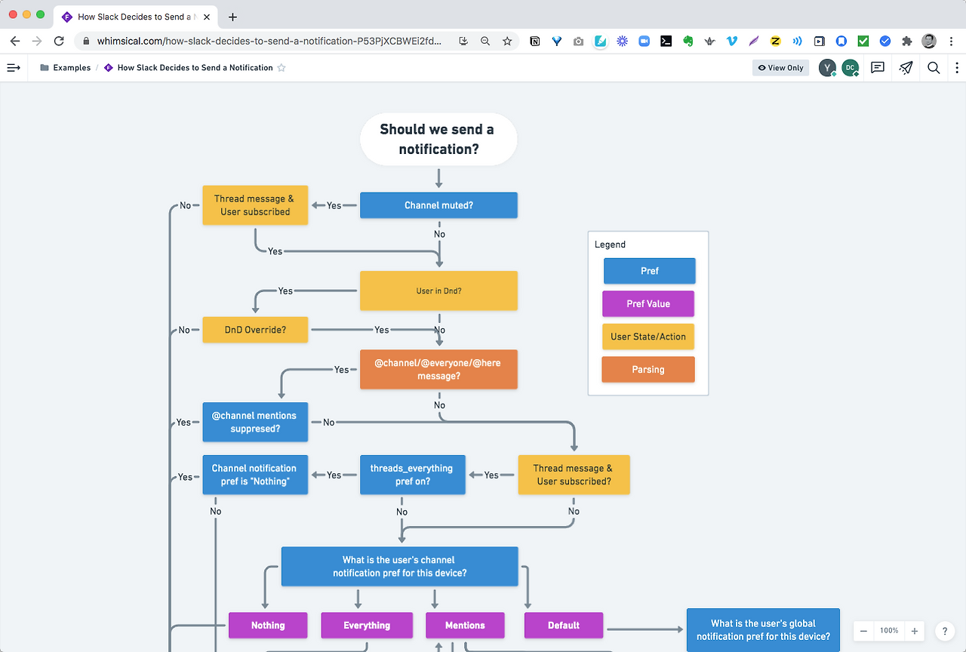966x652 pixels.
Task: Open the DC user avatar
Action: pyautogui.click(x=851, y=68)
